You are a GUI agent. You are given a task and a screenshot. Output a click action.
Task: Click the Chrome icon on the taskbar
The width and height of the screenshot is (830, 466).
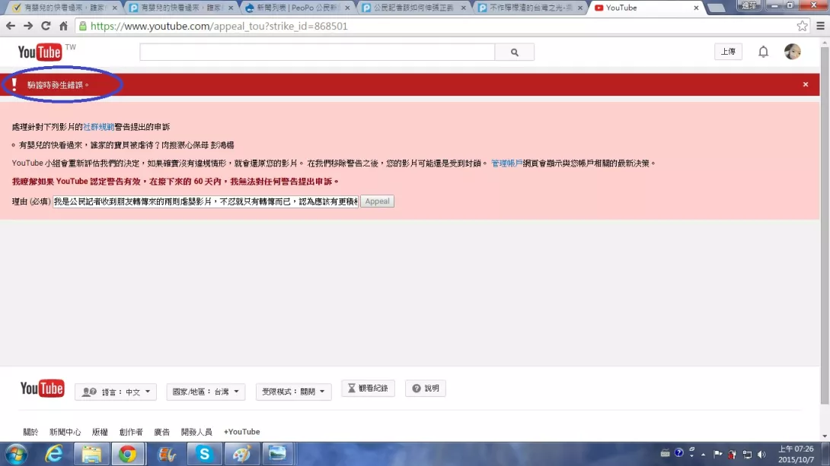(128, 454)
